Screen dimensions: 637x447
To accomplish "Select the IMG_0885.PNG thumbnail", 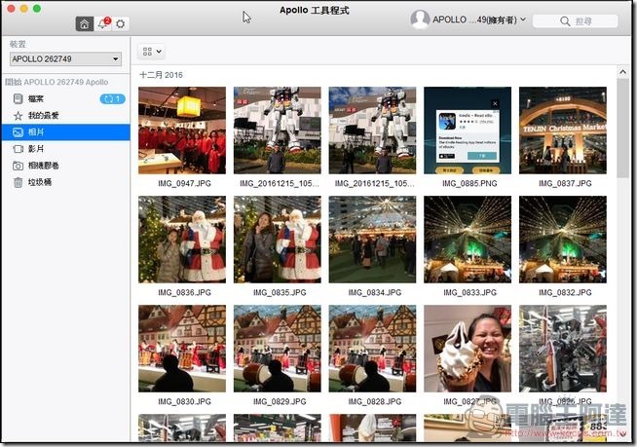I will (x=468, y=130).
